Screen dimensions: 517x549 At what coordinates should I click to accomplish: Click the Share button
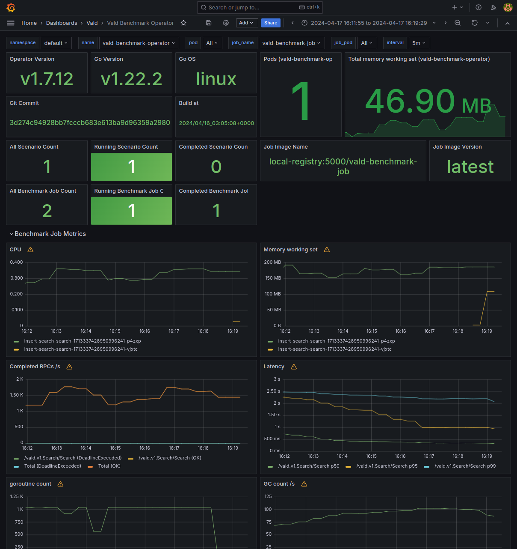(271, 23)
